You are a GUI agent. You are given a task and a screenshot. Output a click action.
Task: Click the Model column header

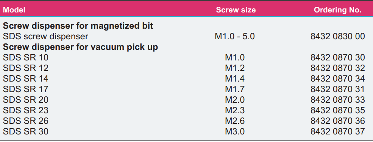(x=14, y=10)
